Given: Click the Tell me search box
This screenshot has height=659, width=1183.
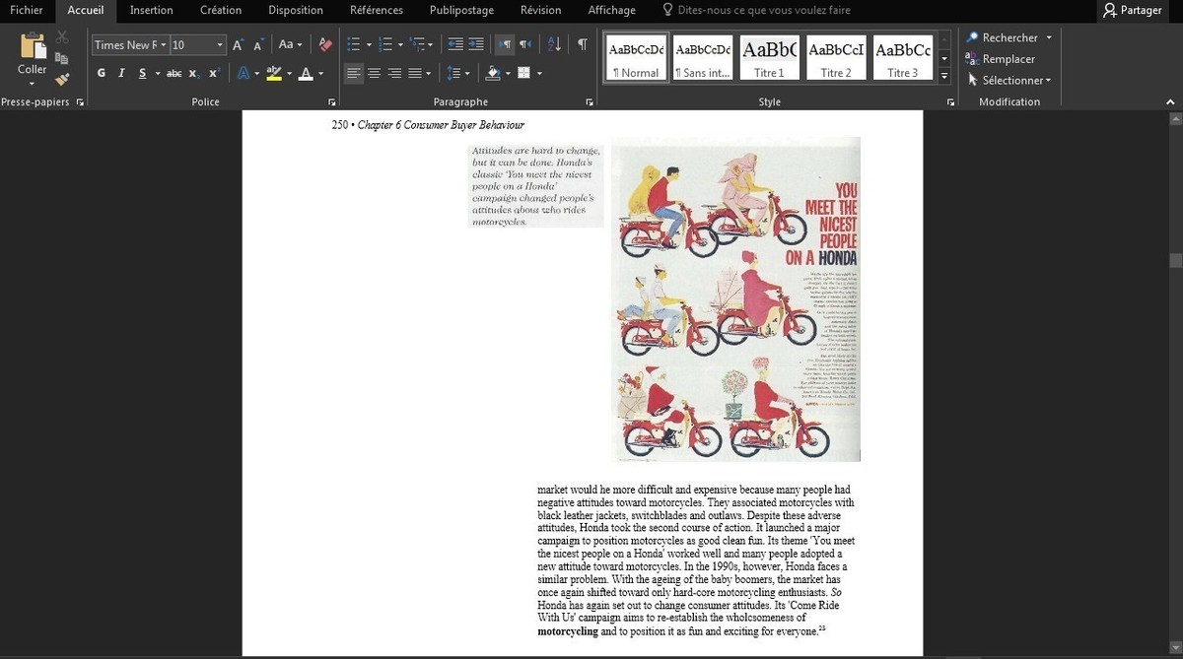Looking at the screenshot, I should click(x=755, y=10).
